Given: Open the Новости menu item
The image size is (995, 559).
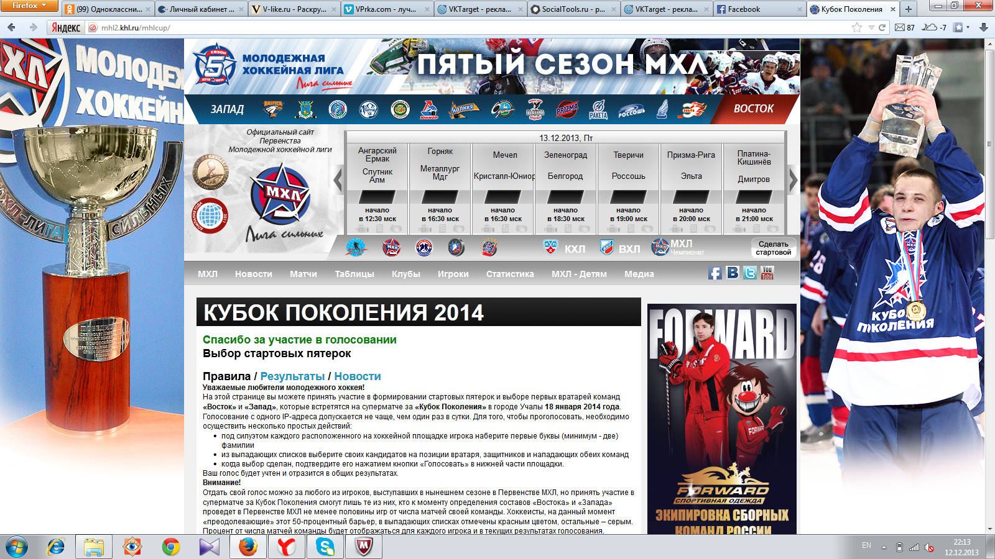Looking at the screenshot, I should point(254,274).
